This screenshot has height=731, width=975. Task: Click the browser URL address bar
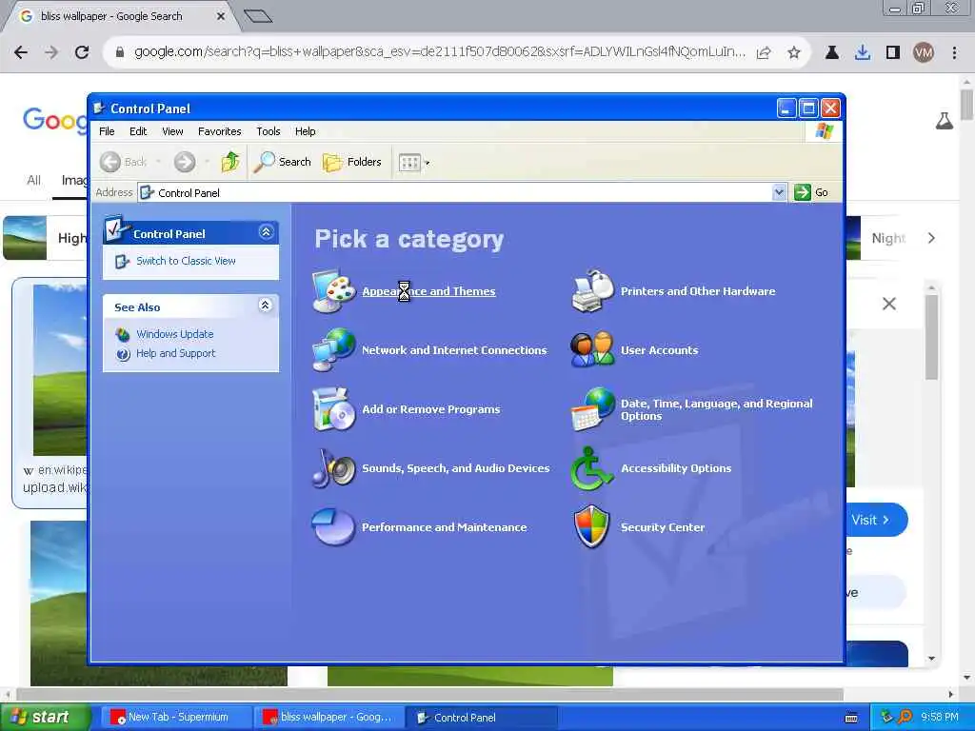pos(439,52)
